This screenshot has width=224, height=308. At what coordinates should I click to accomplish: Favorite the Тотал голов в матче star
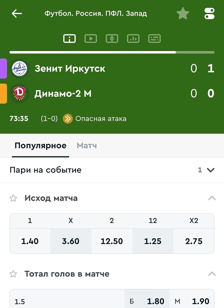[13, 274]
